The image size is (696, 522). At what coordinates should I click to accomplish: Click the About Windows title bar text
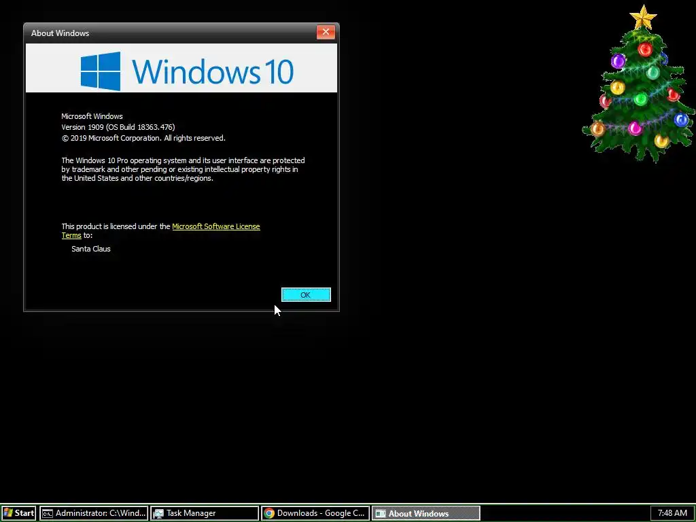60,33
